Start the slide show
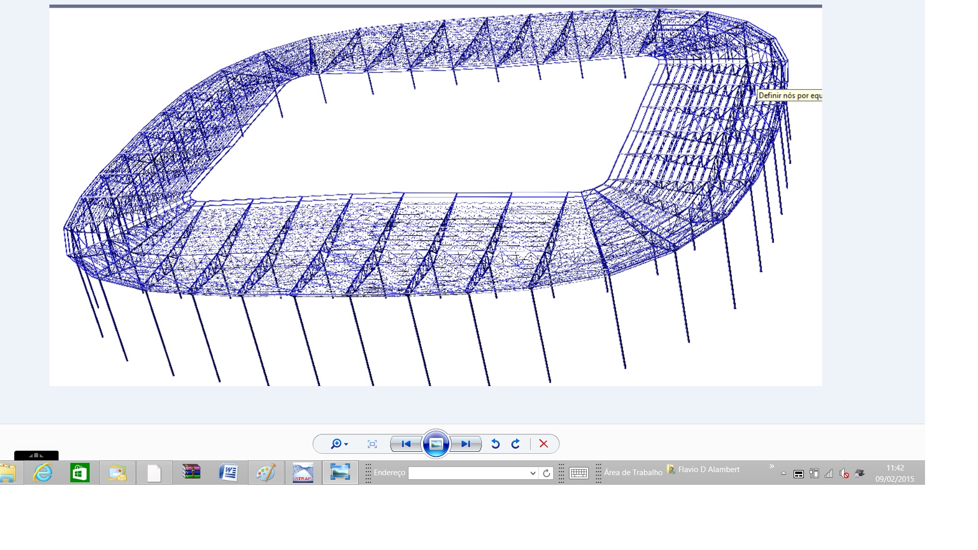 pyautogui.click(x=436, y=444)
